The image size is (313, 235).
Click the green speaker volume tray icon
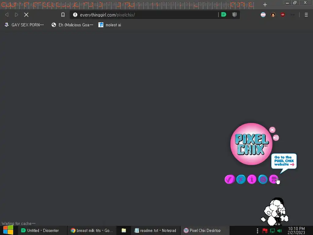click(279, 231)
